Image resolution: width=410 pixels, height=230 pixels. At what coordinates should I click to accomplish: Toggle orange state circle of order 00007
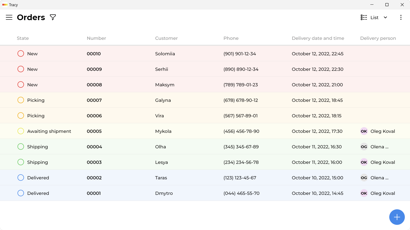[21, 100]
